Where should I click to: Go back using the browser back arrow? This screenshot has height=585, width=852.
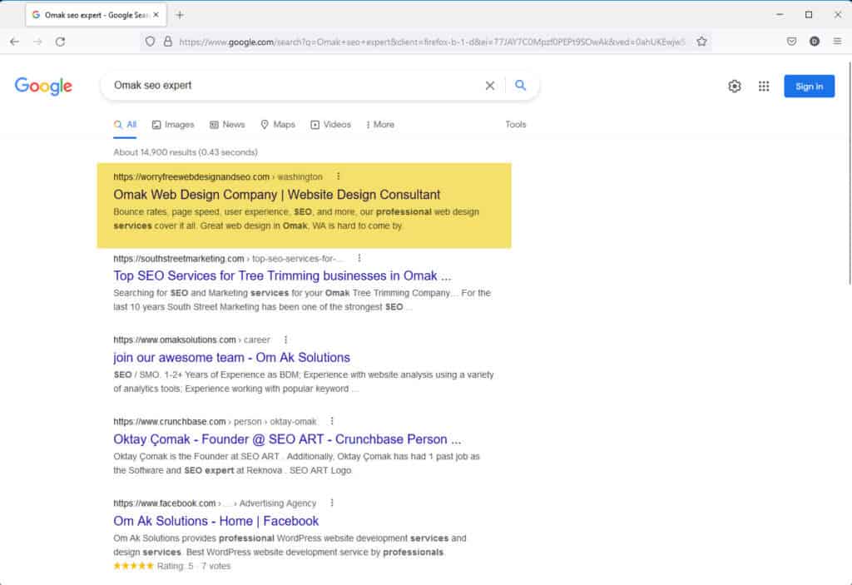pyautogui.click(x=15, y=42)
